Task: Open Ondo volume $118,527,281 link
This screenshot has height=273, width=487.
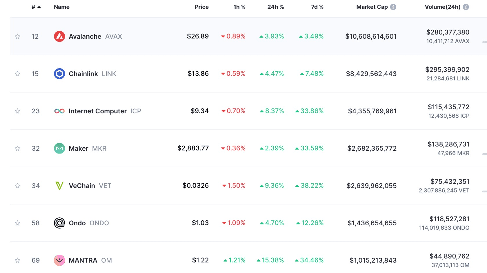Action: (x=449, y=219)
